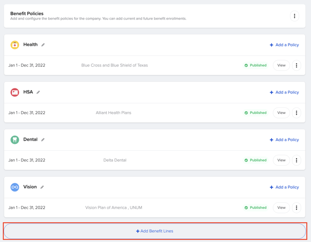
Task: Open Benefit Policies header options menu
Action: click(x=294, y=16)
